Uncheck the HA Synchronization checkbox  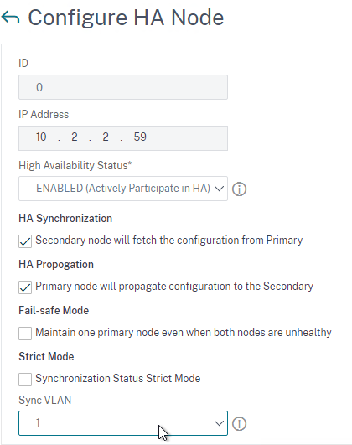point(25,241)
